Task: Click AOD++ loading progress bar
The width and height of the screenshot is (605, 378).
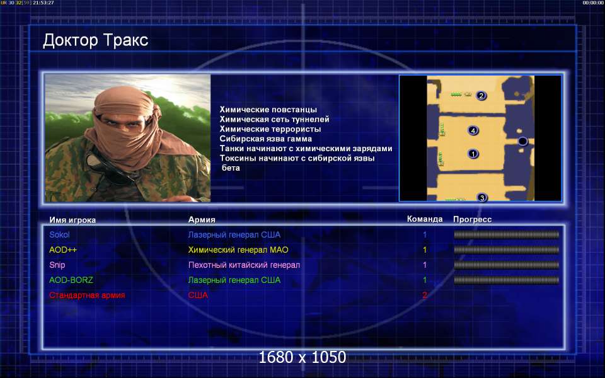Action: click(506, 249)
